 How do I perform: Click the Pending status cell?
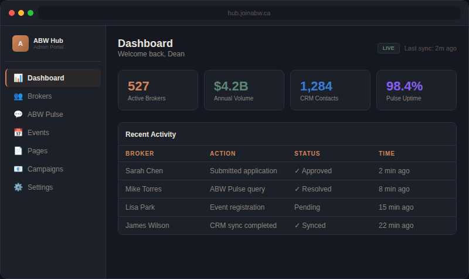coord(307,207)
